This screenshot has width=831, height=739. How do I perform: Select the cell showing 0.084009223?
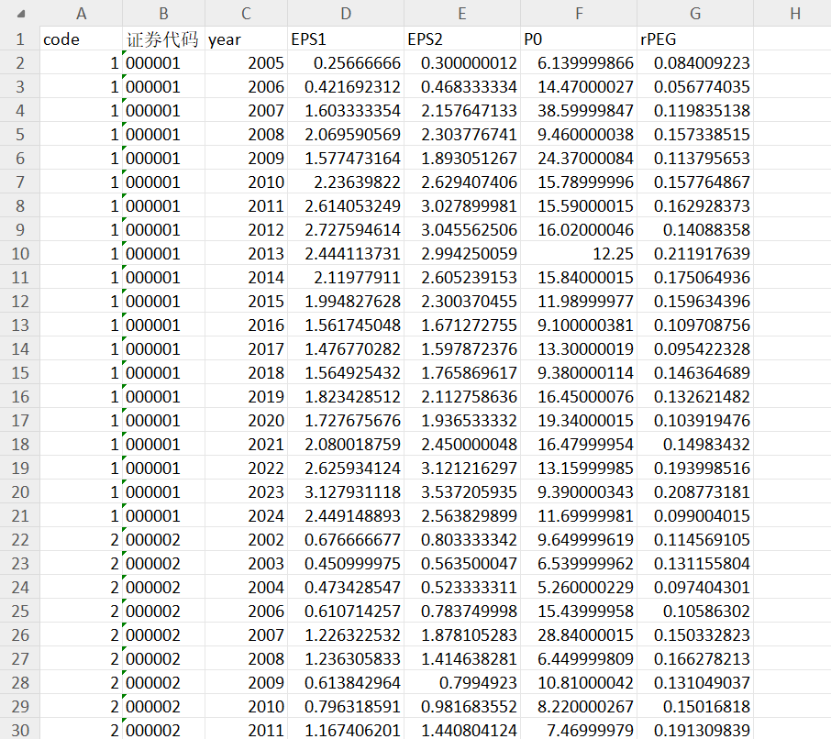coord(695,62)
